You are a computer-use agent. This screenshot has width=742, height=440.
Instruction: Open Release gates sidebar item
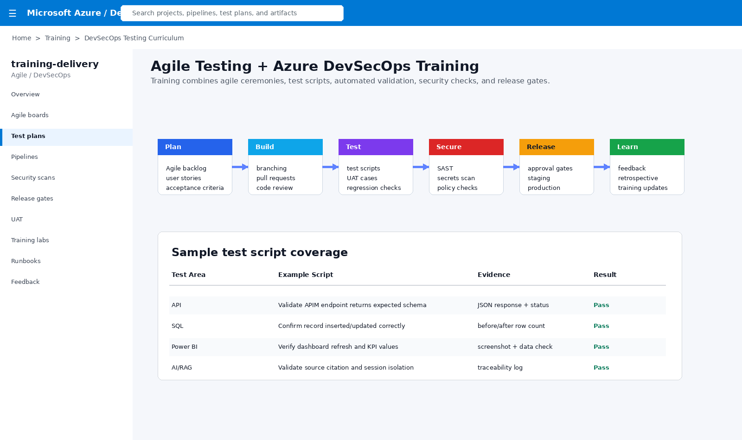pyautogui.click(x=66, y=199)
